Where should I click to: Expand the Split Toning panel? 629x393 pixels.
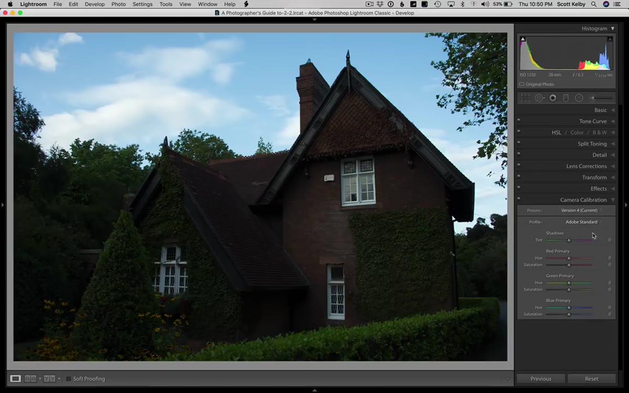[613, 144]
